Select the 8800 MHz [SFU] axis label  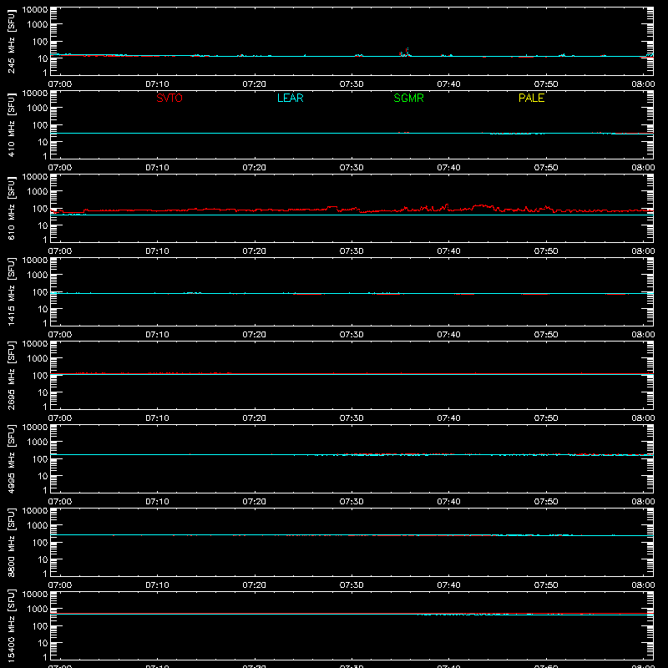(x=11, y=542)
